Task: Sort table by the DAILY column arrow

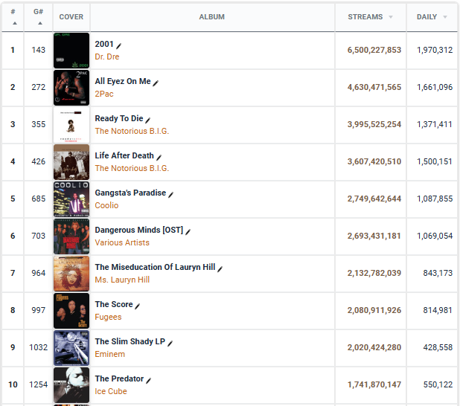Action: (445, 17)
